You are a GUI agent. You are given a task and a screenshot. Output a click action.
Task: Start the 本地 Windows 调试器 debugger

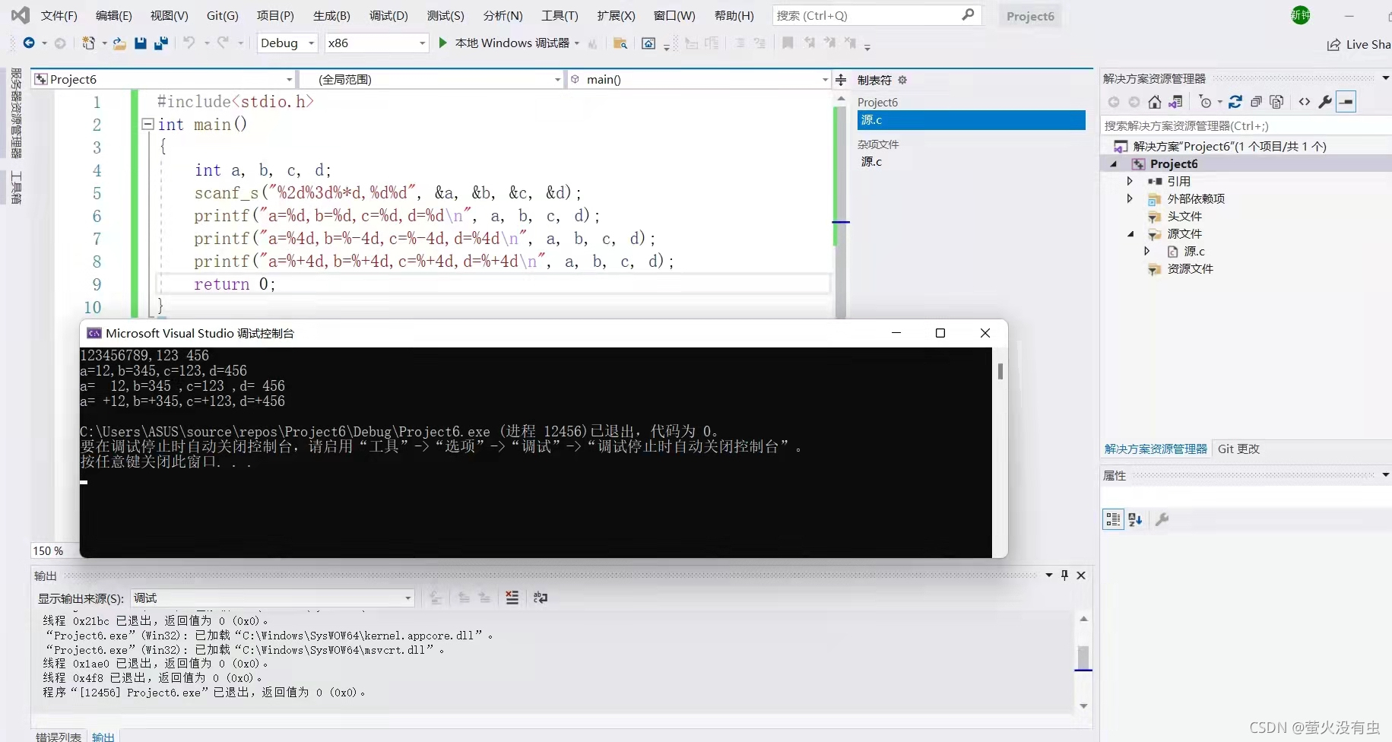[504, 43]
